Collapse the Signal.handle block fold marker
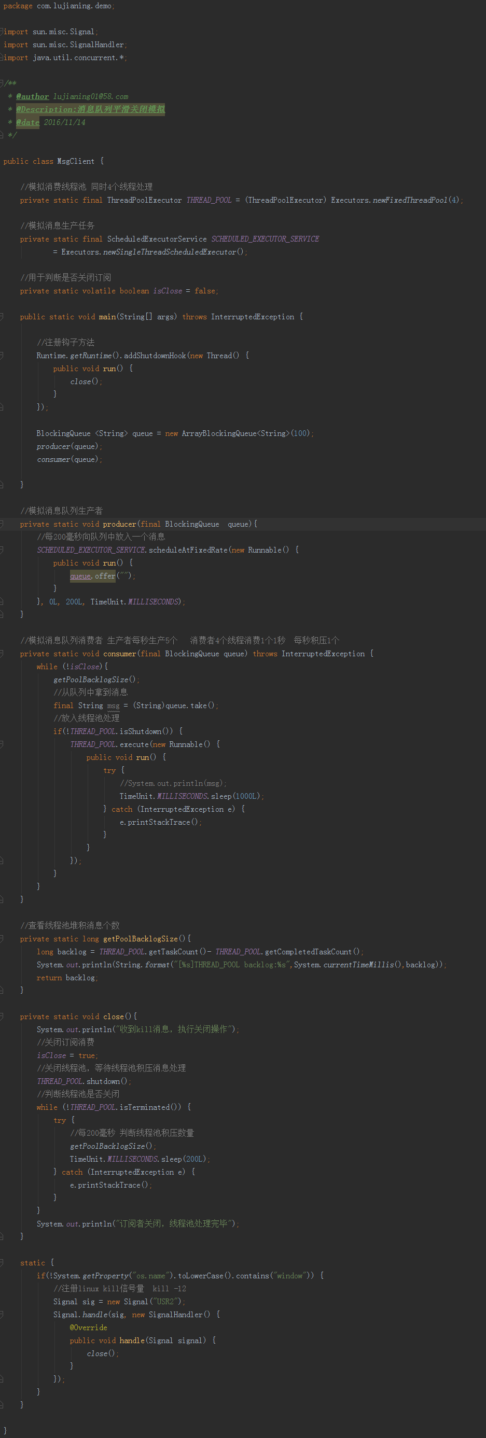Screen dimensions: 486x1438 2,1315
